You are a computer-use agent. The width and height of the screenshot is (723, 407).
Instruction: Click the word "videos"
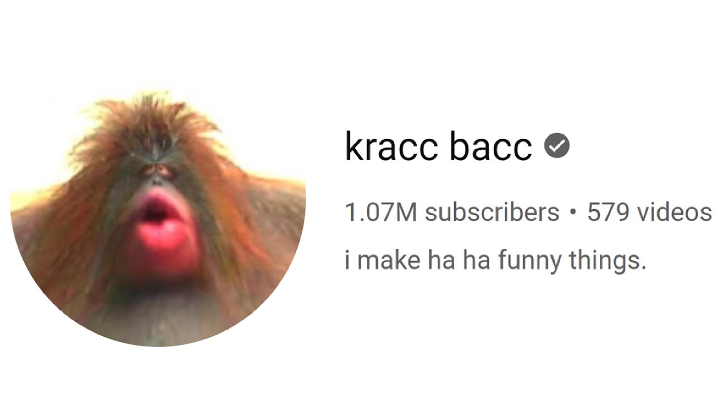[x=674, y=213]
